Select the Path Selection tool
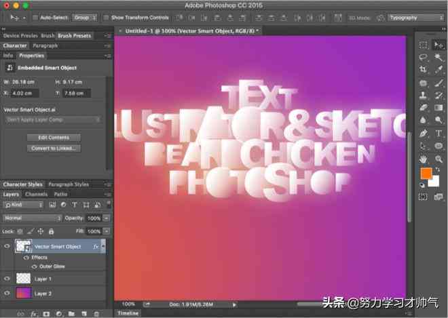This screenshot has height=318, width=448. pos(424,146)
